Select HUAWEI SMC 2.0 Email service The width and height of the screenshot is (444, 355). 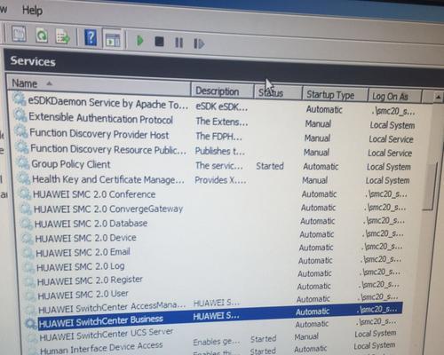83,252
